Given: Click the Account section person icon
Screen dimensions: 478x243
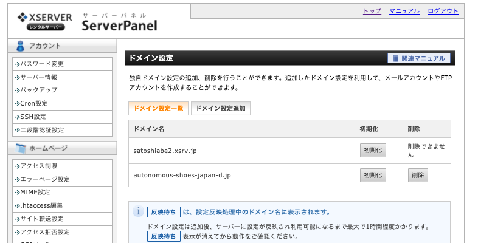Looking at the screenshot, I should (20, 46).
